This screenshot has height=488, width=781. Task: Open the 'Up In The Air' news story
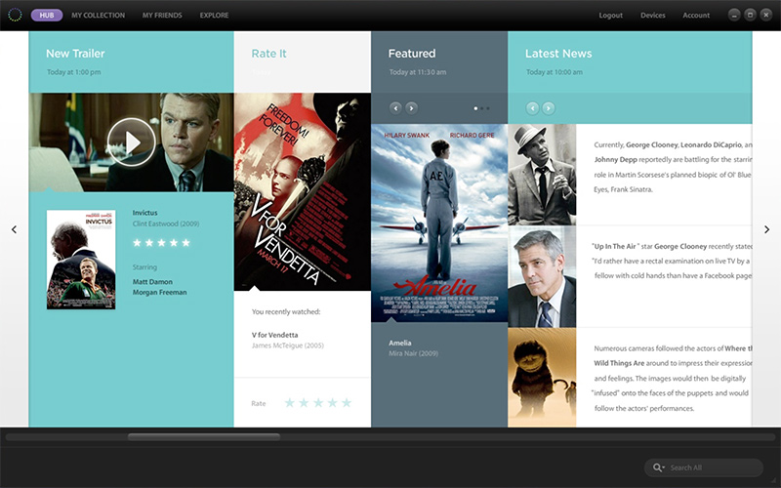[x=672, y=261]
